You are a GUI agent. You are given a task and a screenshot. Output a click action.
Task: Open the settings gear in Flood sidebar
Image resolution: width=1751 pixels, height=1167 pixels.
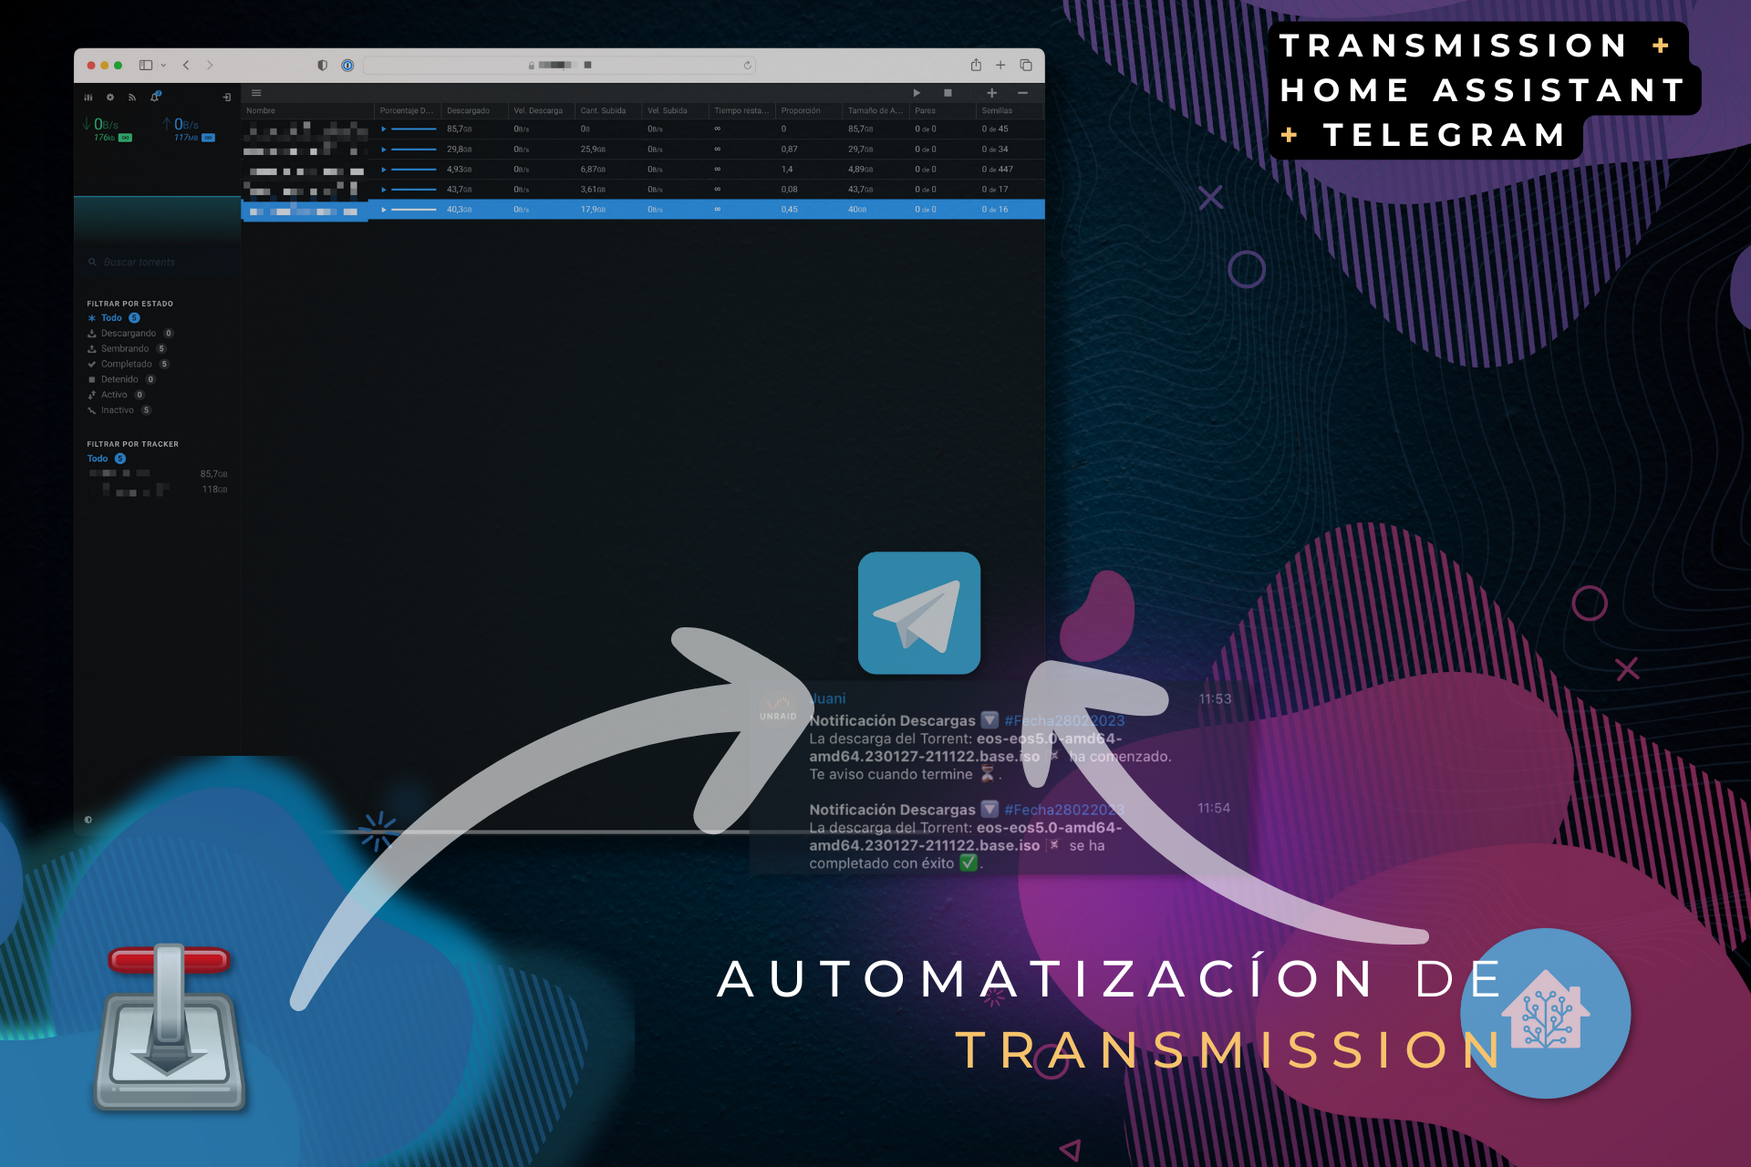(x=110, y=97)
